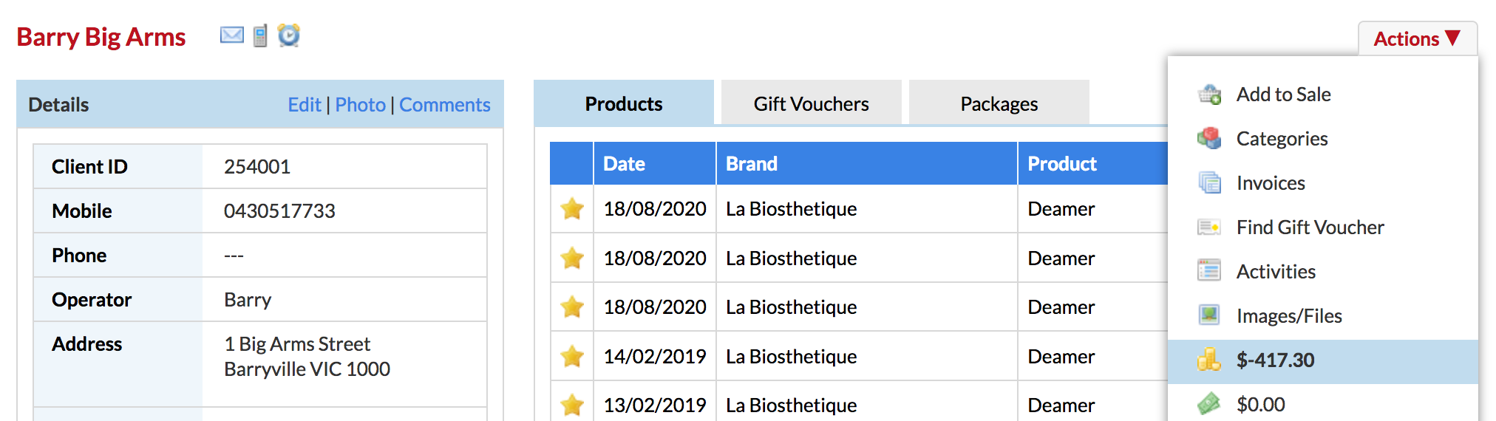Click the star in the 14/02/2019 row

[x=572, y=357]
